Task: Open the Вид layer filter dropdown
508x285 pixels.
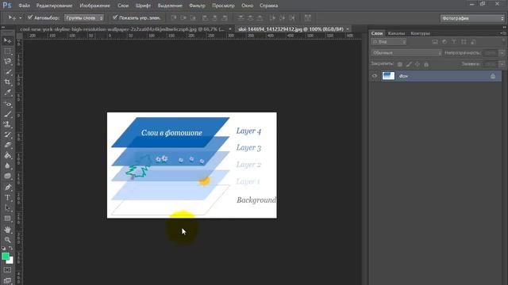Action: click(388, 42)
